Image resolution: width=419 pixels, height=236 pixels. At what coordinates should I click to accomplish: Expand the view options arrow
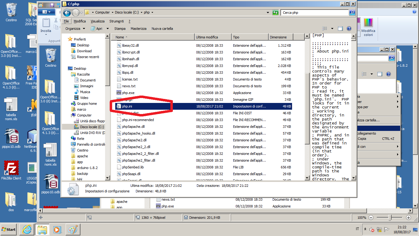click(x=332, y=29)
